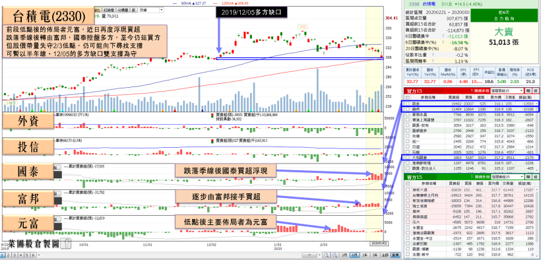The height and width of the screenshot is (260, 541).
Task: Zoom in chart with plus magnifier icon
Action: coord(334,255)
